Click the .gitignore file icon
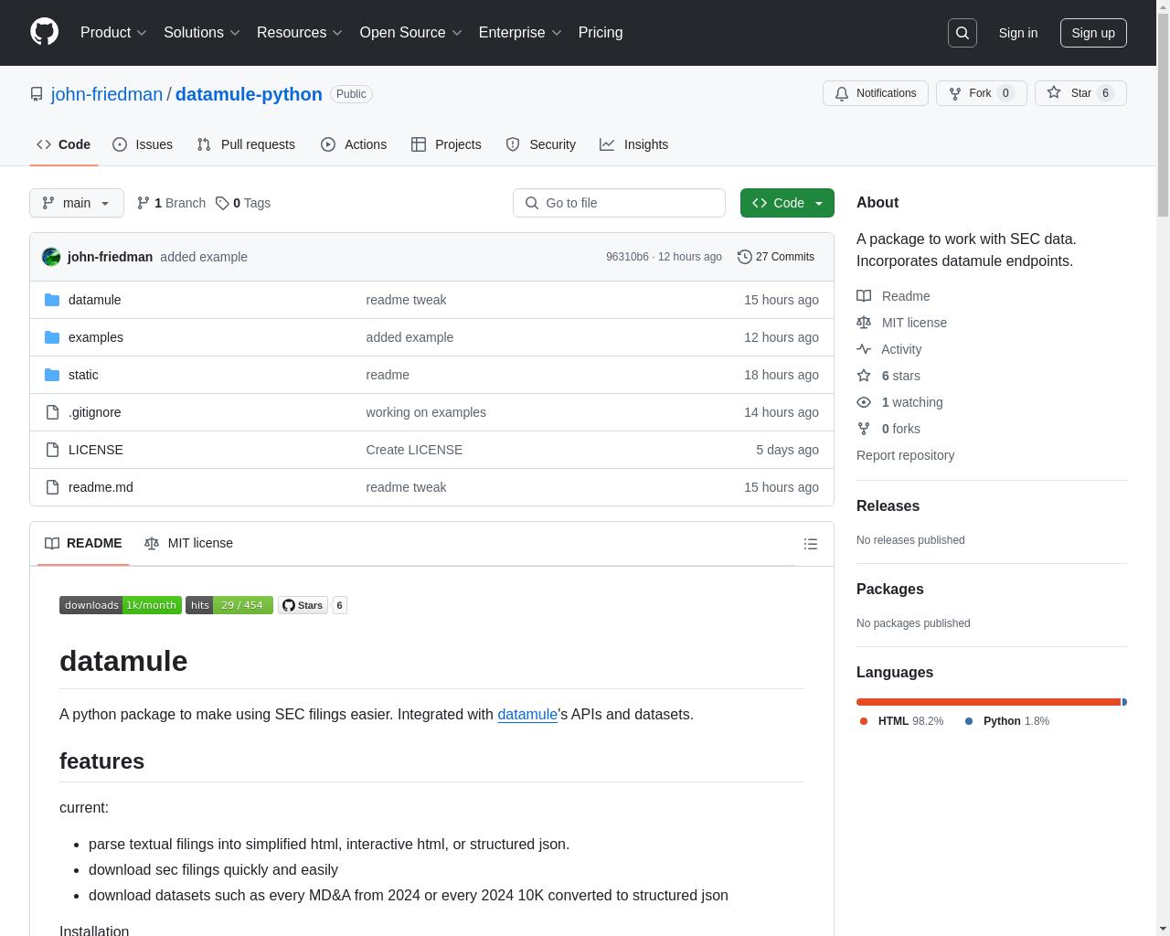 click(x=52, y=412)
